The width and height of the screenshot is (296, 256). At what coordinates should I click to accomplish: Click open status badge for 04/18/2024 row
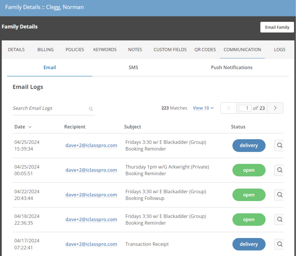(x=249, y=219)
